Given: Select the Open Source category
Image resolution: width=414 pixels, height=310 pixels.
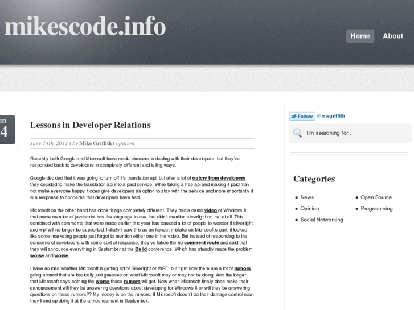Looking at the screenshot, I should click(376, 197).
